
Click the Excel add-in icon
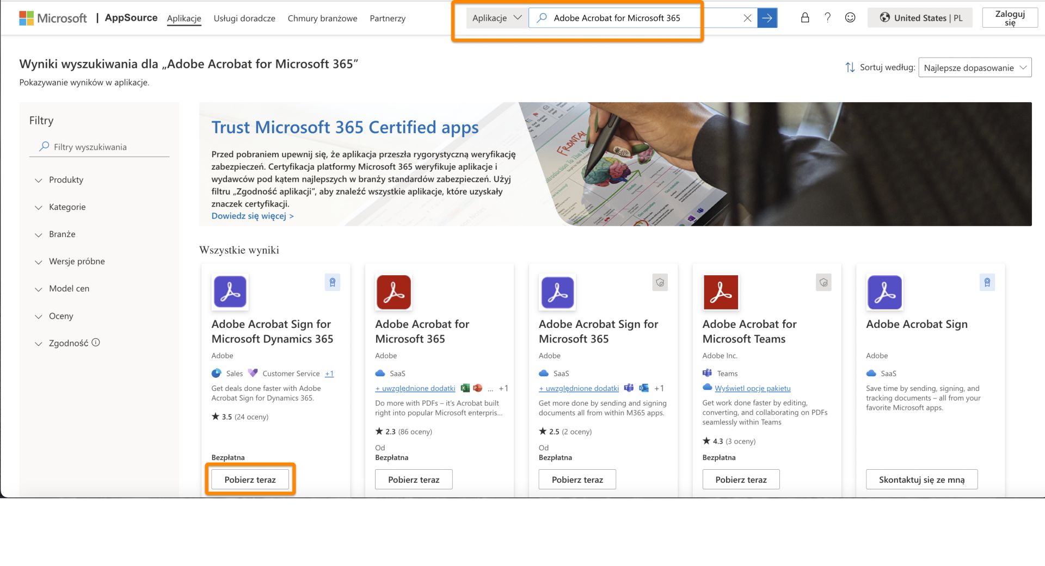click(465, 388)
